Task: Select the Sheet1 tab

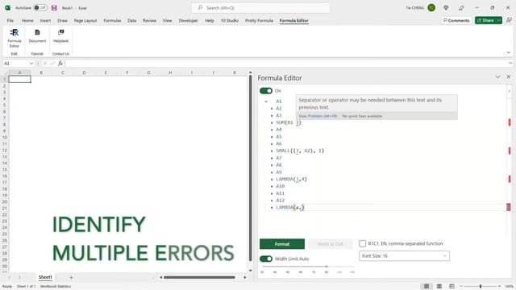Action: pos(45,277)
